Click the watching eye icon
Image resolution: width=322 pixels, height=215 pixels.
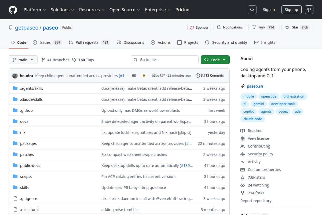[x=243, y=185]
